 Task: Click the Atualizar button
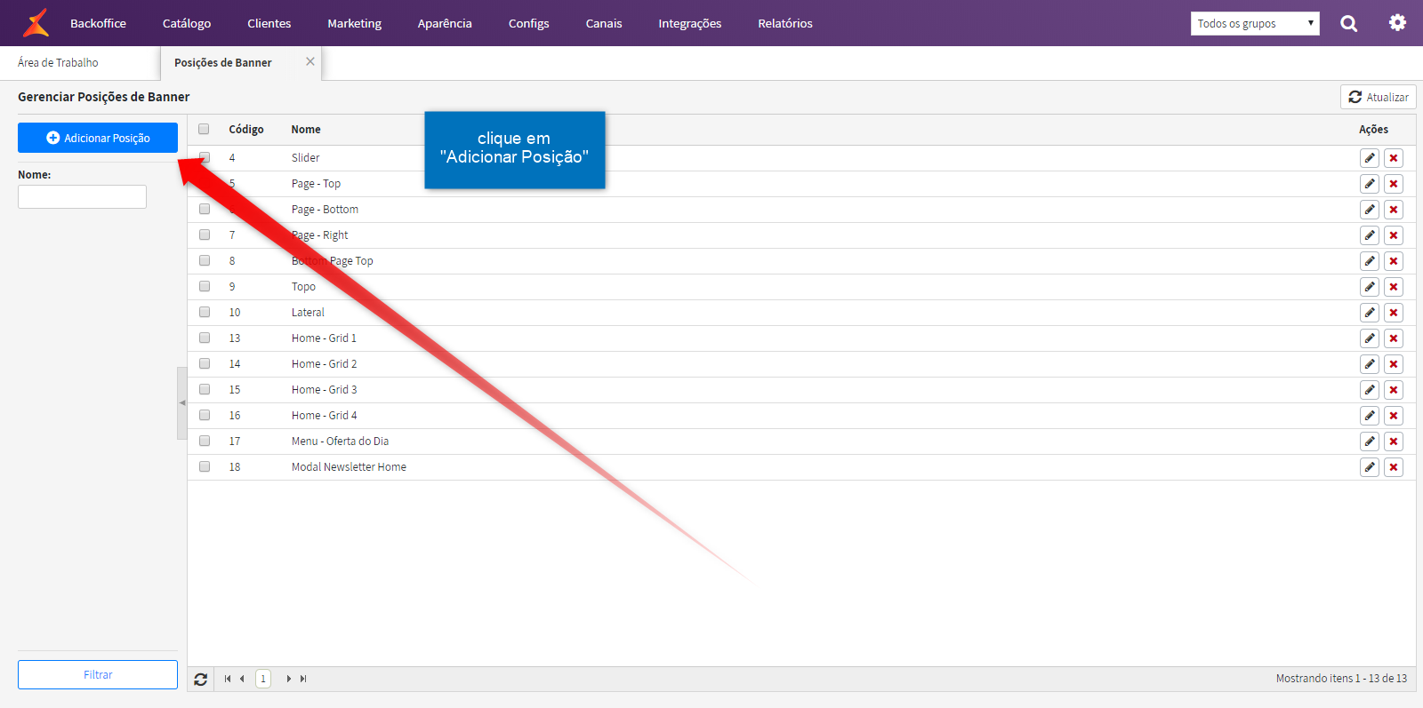pos(1379,97)
